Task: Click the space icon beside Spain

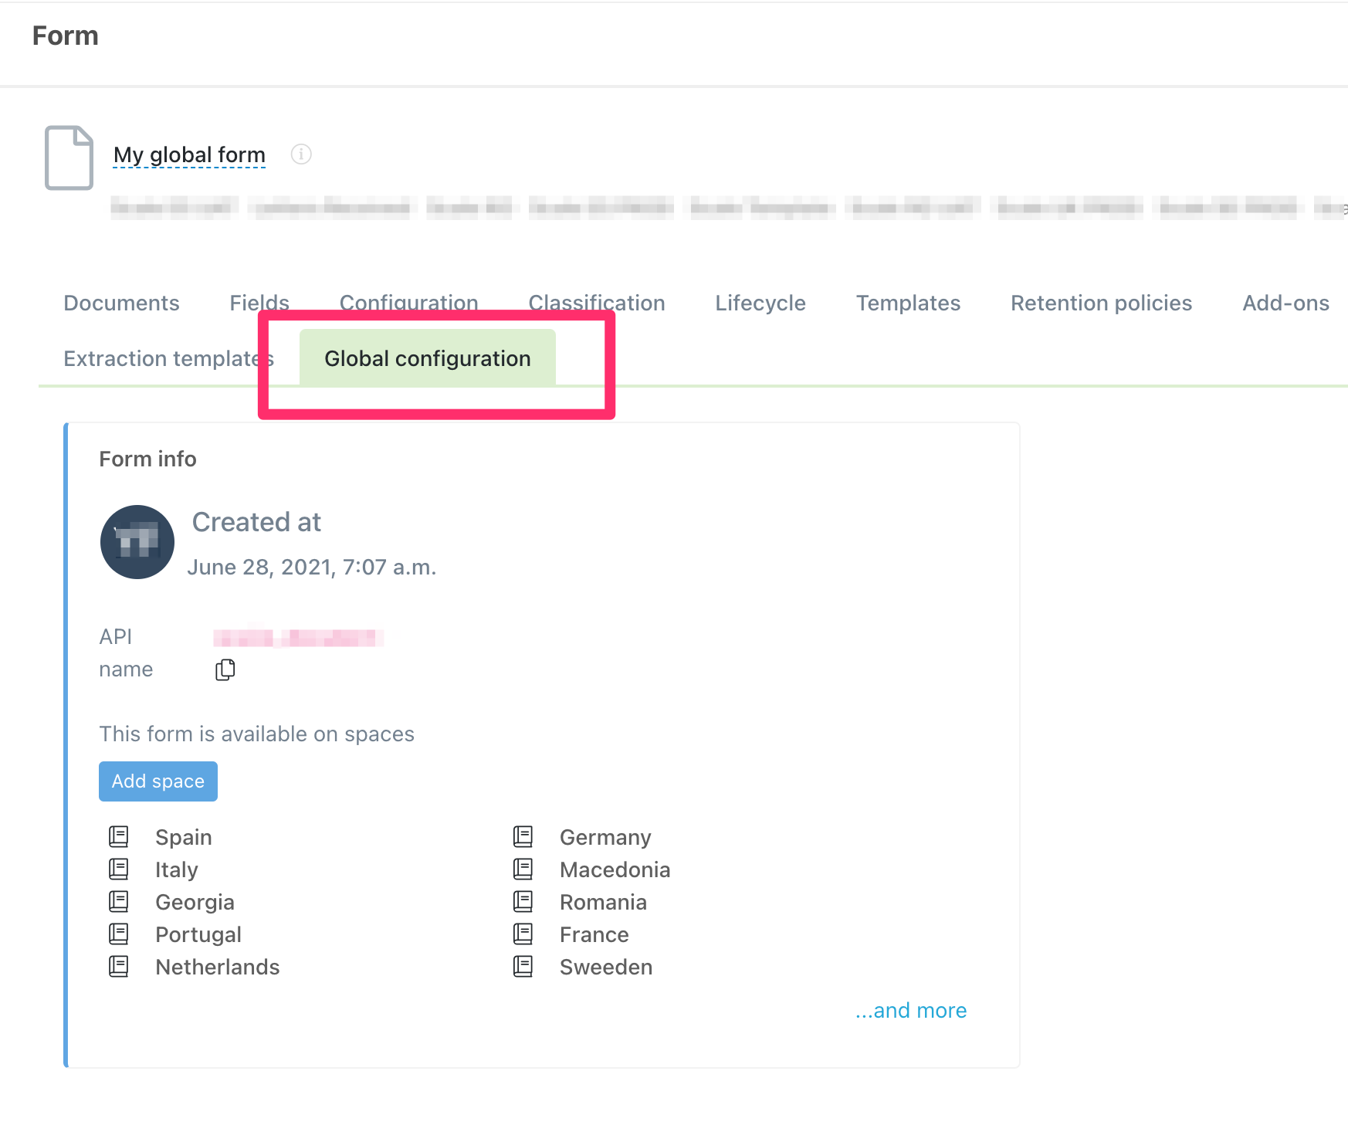Action: point(119,836)
